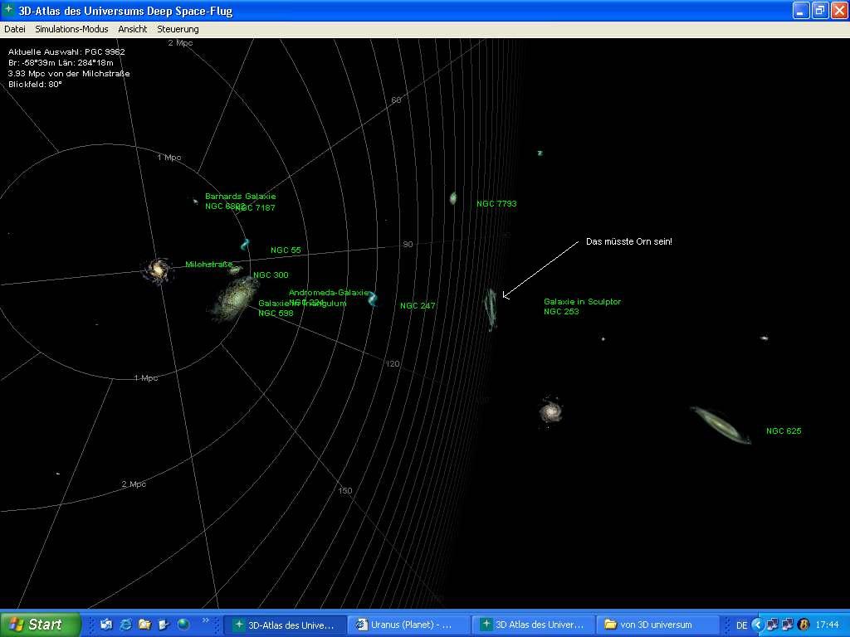Image resolution: width=850 pixels, height=637 pixels.
Task: Click the unlabeled spiral galaxy below NGC 253
Action: 550,410
